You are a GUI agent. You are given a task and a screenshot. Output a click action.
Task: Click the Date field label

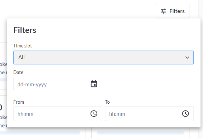[18, 72]
